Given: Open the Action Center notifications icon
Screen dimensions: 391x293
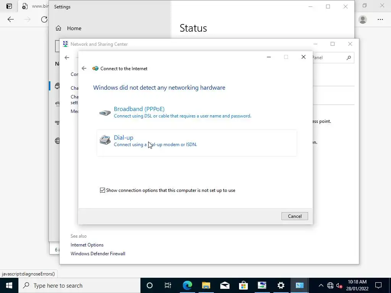Looking at the screenshot, I should tap(378, 285).
